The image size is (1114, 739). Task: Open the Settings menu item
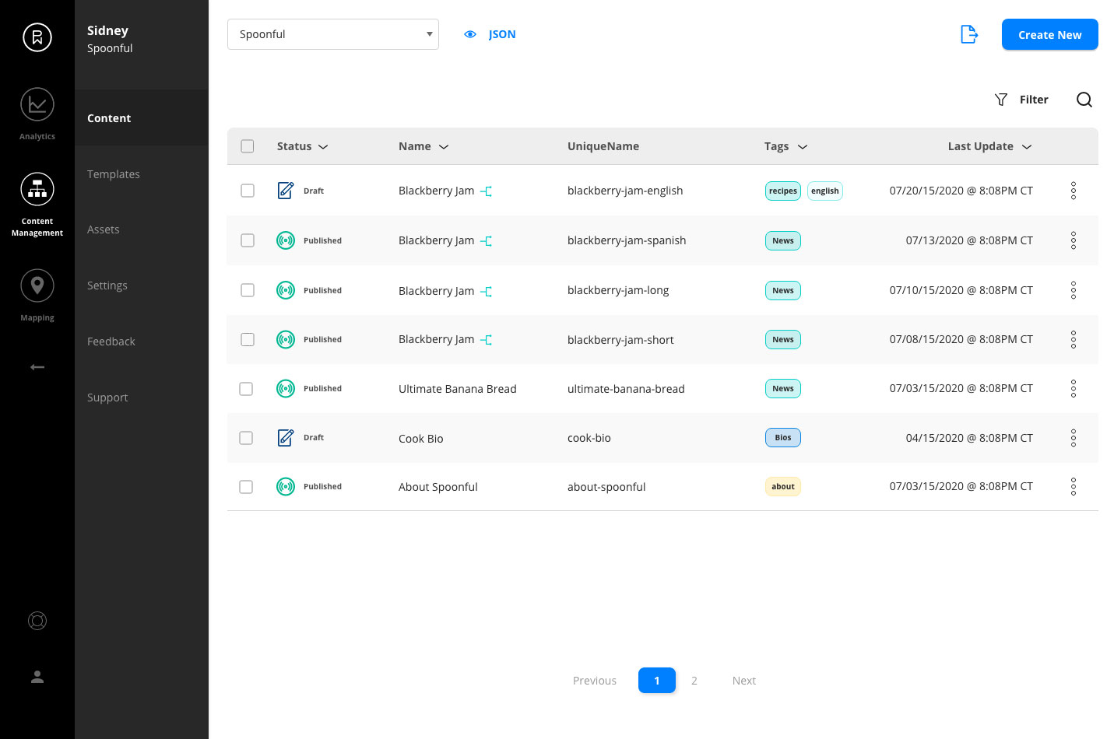(x=107, y=285)
